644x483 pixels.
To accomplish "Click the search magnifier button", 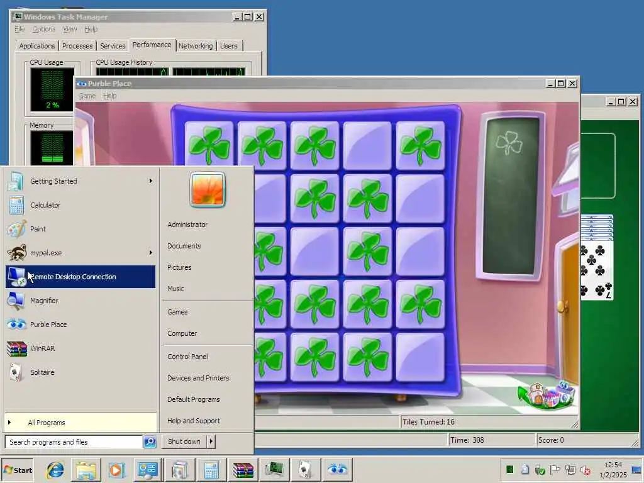I will coord(150,442).
